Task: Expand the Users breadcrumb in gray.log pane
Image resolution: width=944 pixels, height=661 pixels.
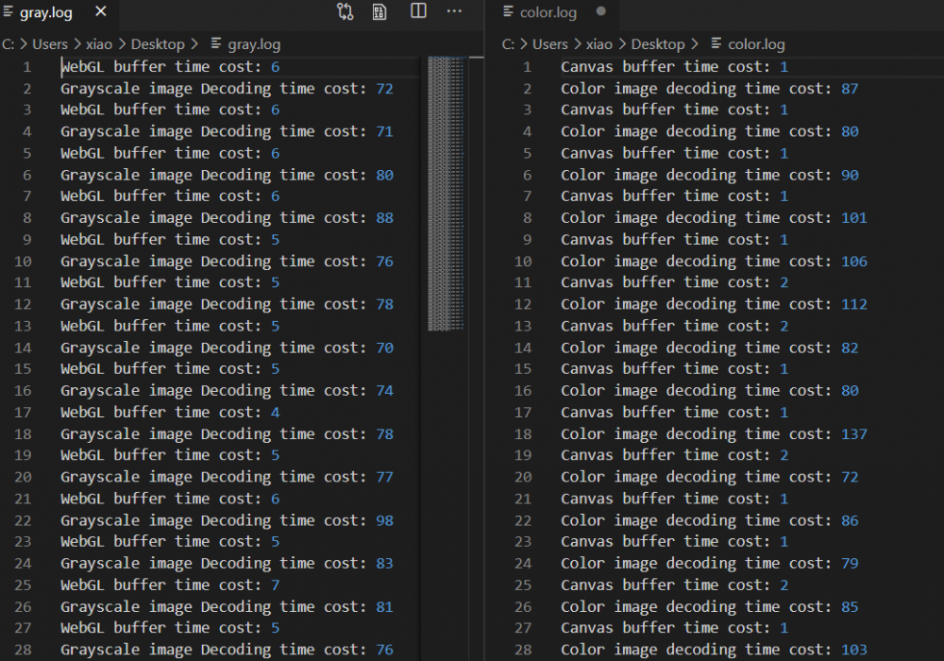Action: tap(50, 44)
